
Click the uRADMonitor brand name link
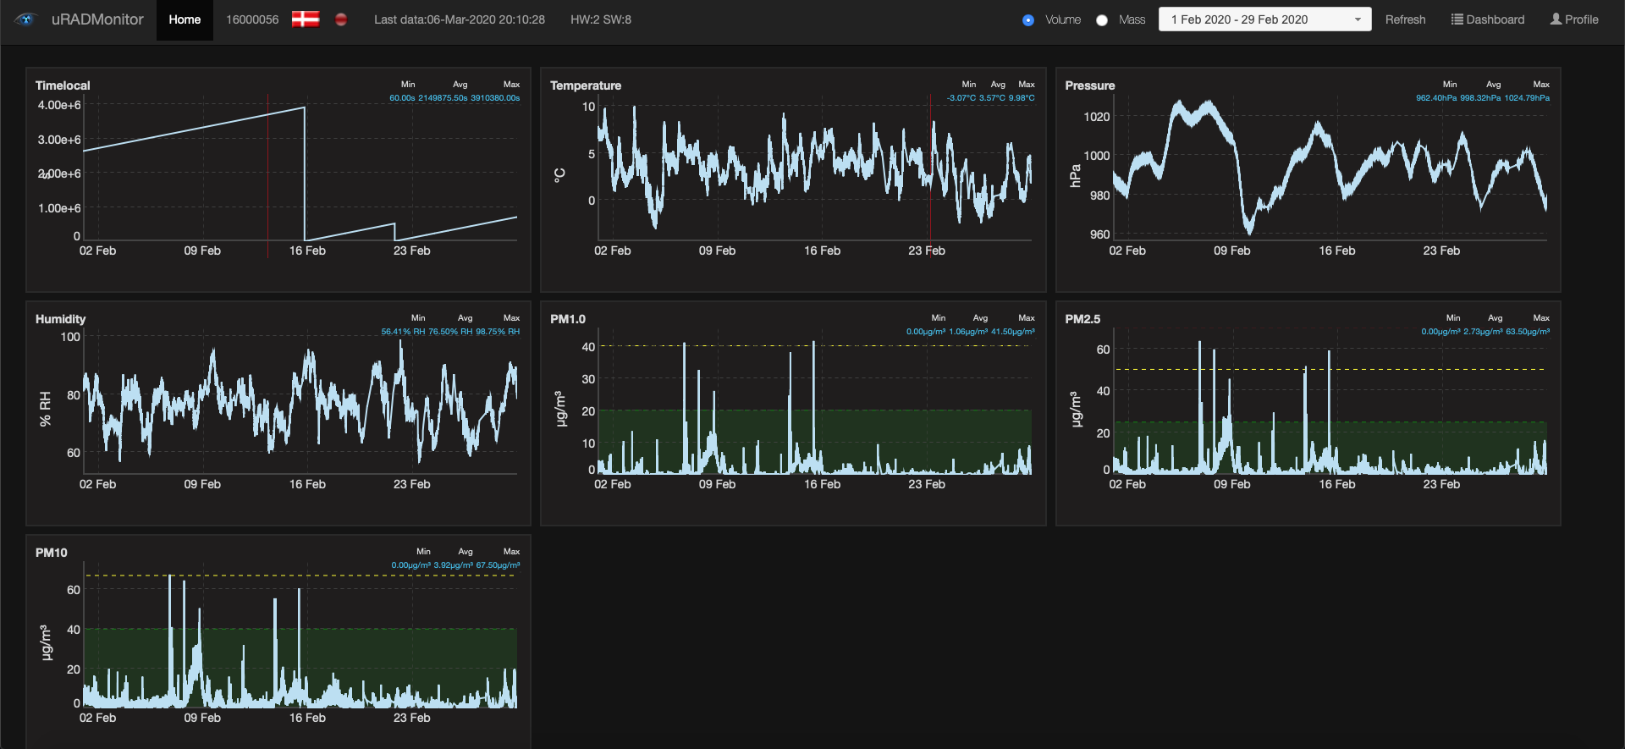(x=97, y=19)
